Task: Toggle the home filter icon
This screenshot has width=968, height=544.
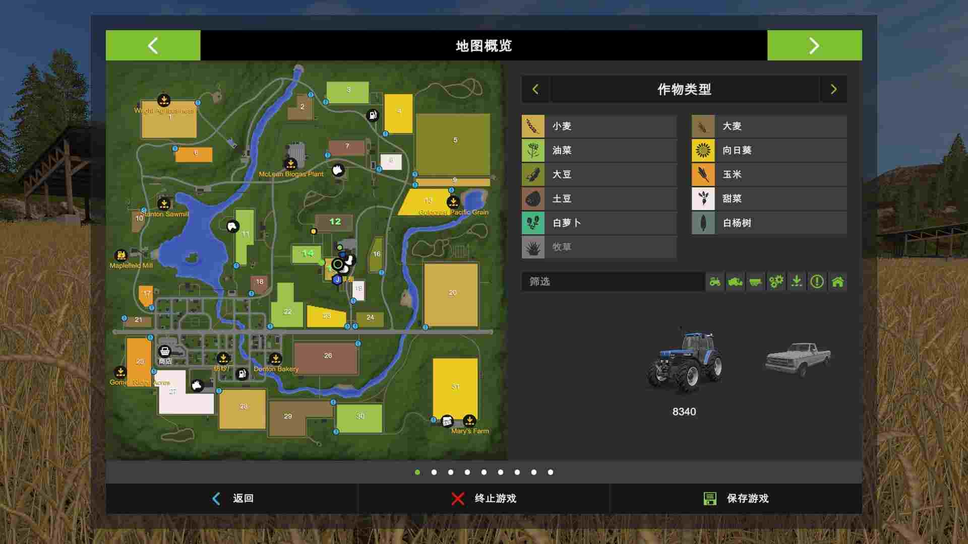Action: tap(837, 282)
